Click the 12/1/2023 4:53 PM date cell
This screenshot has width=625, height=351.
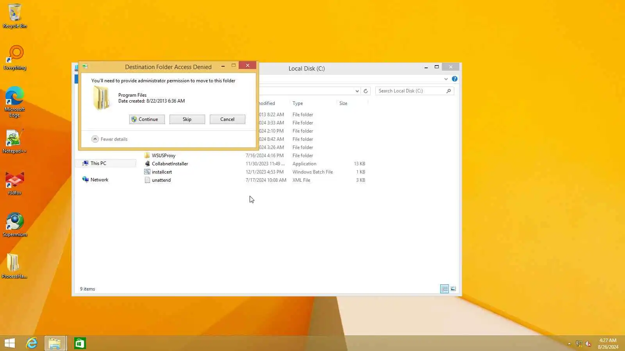[264, 172]
